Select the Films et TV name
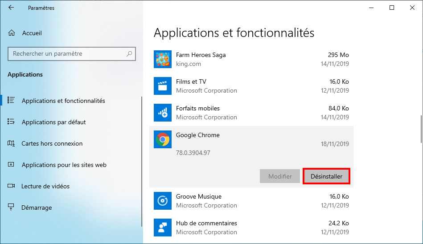Image resolution: width=423 pixels, height=244 pixels. click(x=191, y=81)
